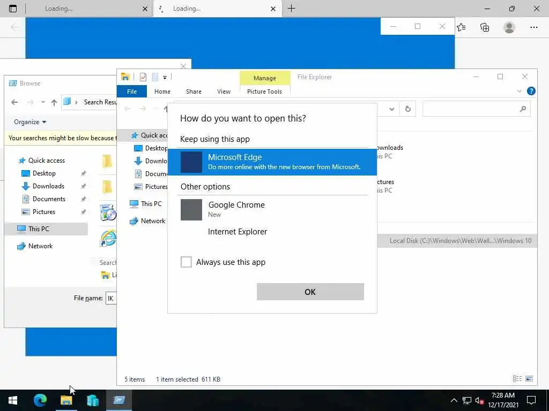Open recent locations dropdown in Browse dialog
This screenshot has height=411, width=549.
[43, 102]
